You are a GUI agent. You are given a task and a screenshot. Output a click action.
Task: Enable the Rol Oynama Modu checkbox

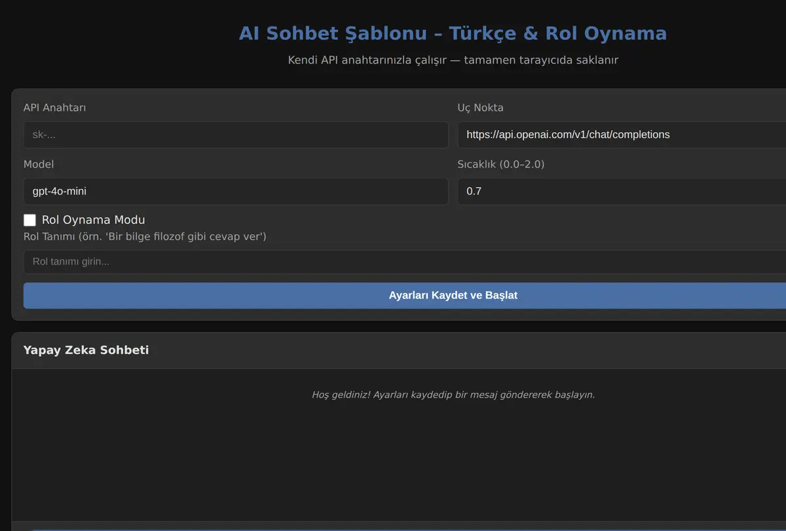click(x=29, y=220)
